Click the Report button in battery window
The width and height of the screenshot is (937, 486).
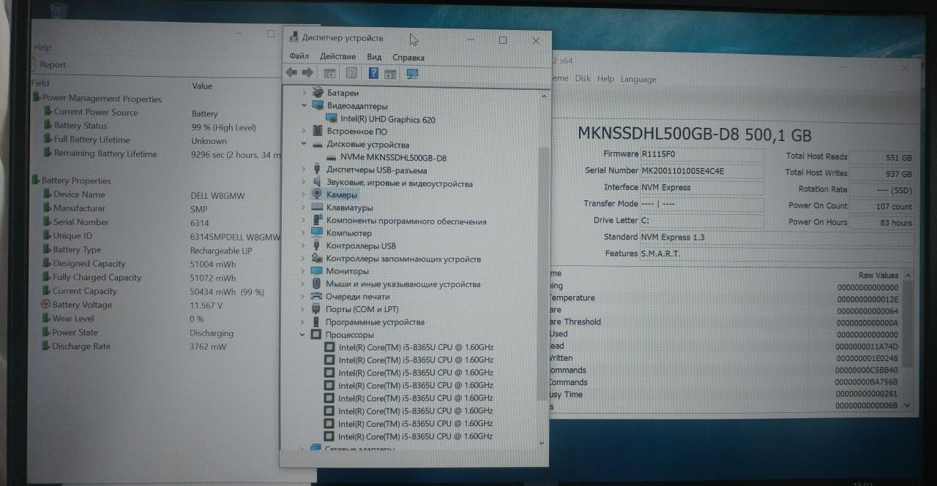click(53, 64)
